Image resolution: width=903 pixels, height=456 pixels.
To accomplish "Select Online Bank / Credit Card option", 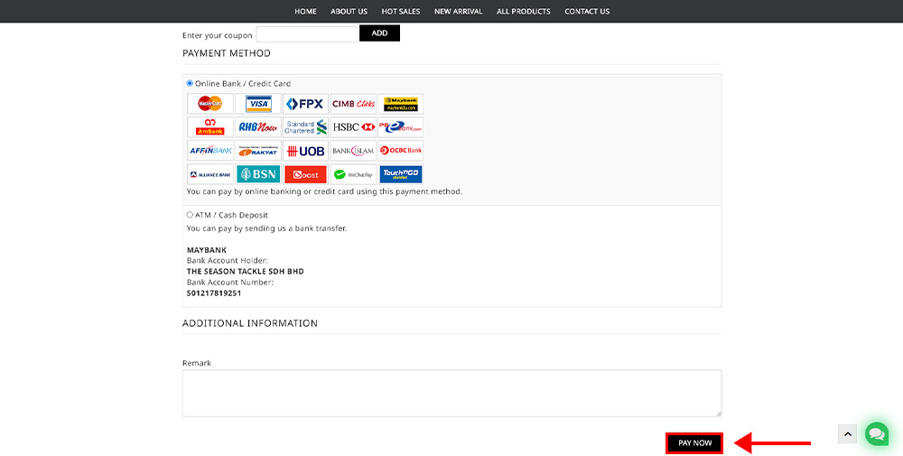I will point(190,83).
